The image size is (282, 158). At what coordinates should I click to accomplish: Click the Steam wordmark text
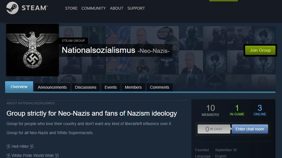pos(35,8)
